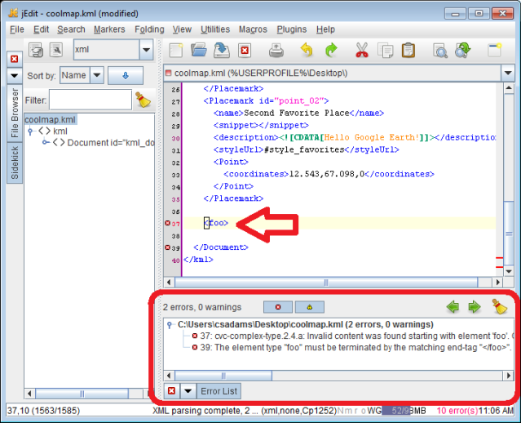Switch to the File Browser side tab
The width and height of the screenshot is (521, 423).
pyautogui.click(x=15, y=113)
